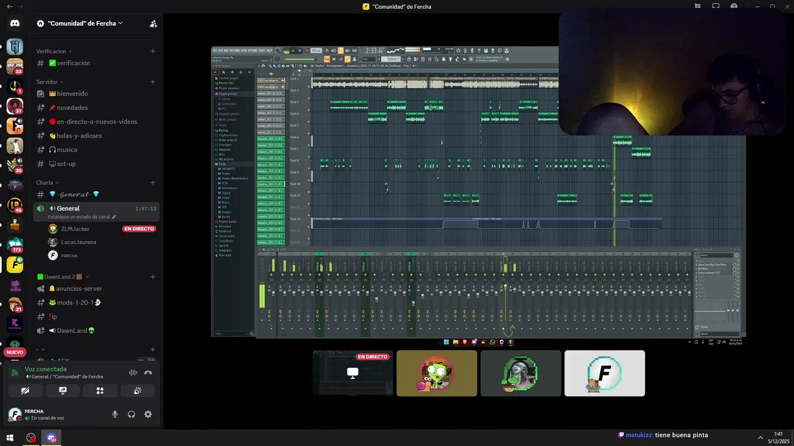Viewport: 794px width, 446px height.
Task: Open server icon with 21 badge
Action: 15,304
